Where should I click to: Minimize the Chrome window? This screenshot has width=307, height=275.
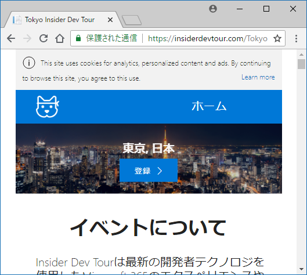coord(240,9)
